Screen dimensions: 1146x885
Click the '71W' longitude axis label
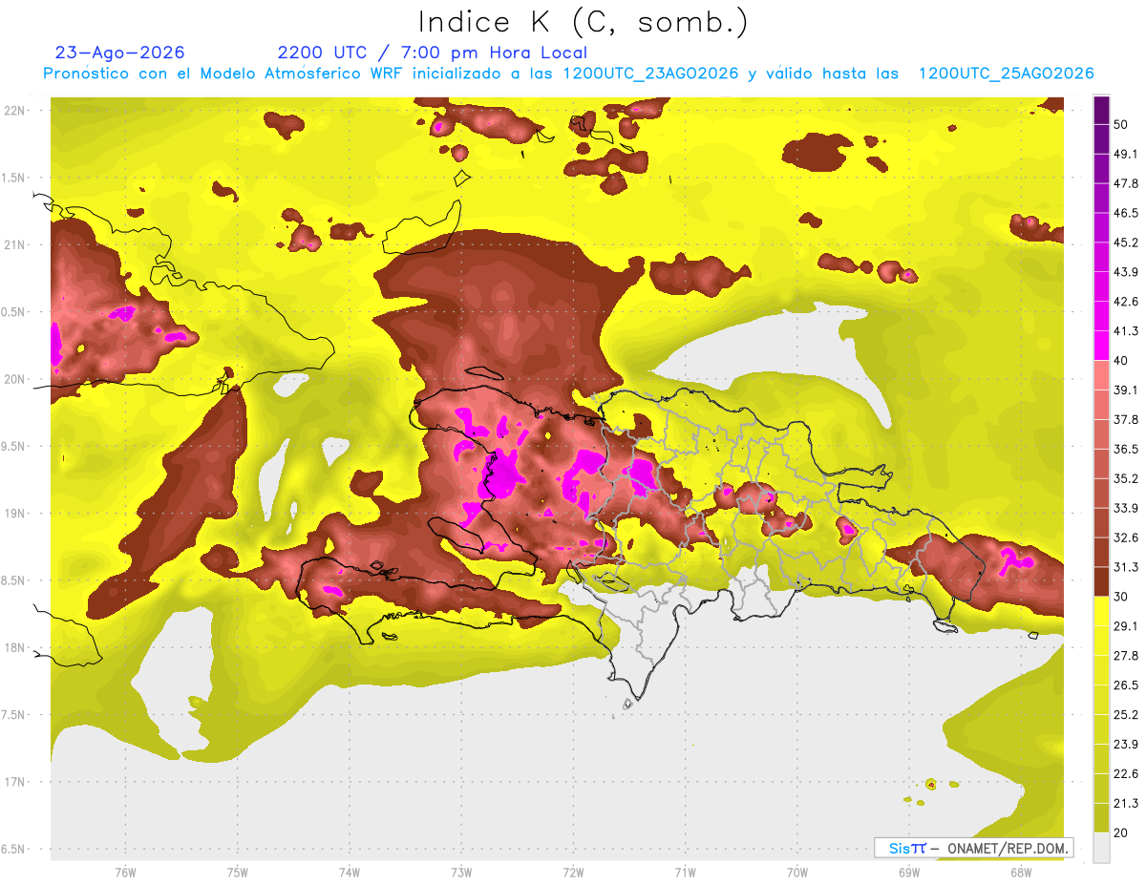tap(685, 873)
